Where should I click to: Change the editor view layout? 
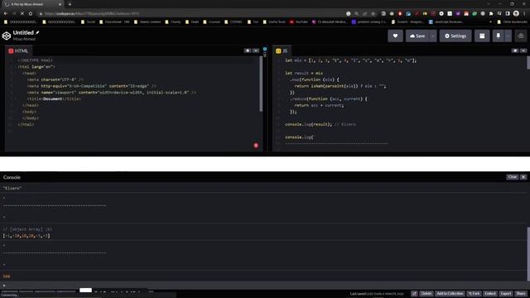pos(482,36)
